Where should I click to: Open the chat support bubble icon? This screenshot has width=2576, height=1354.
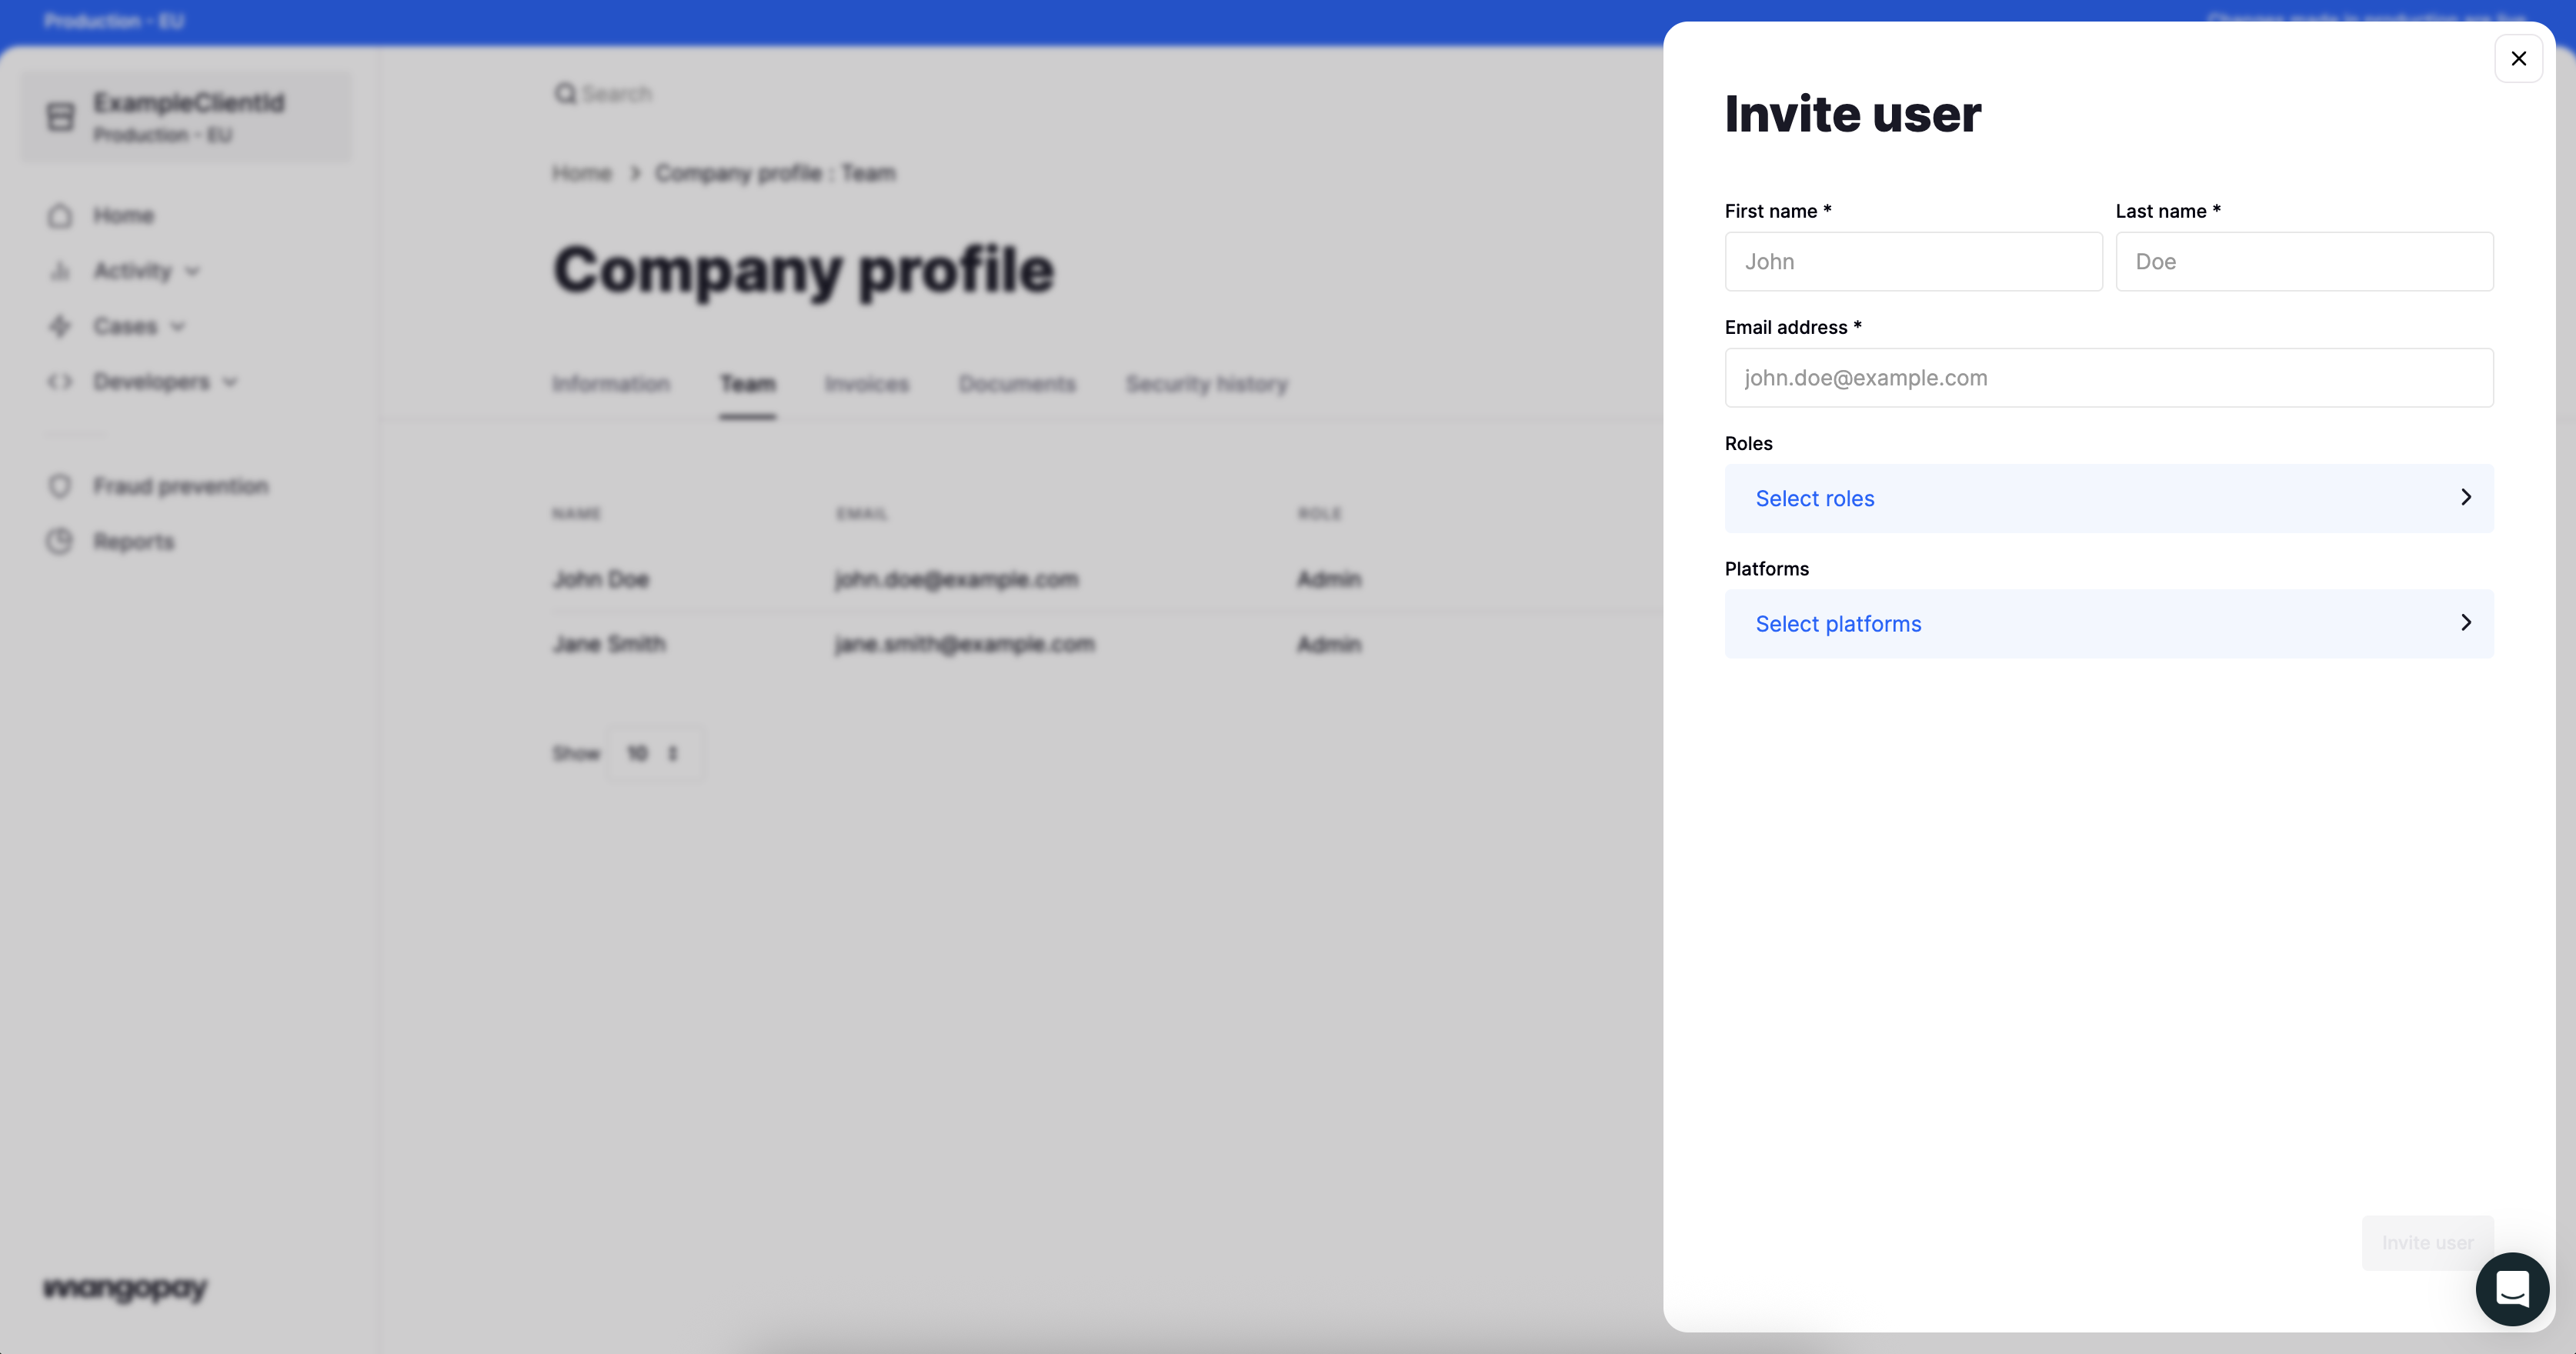pyautogui.click(x=2512, y=1289)
